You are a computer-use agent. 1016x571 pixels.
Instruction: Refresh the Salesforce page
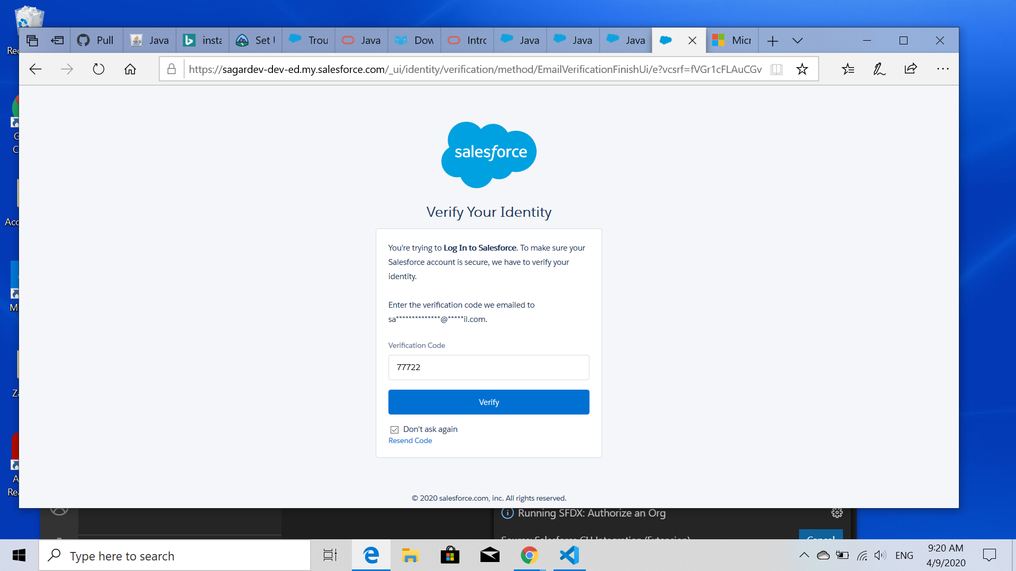click(x=98, y=69)
